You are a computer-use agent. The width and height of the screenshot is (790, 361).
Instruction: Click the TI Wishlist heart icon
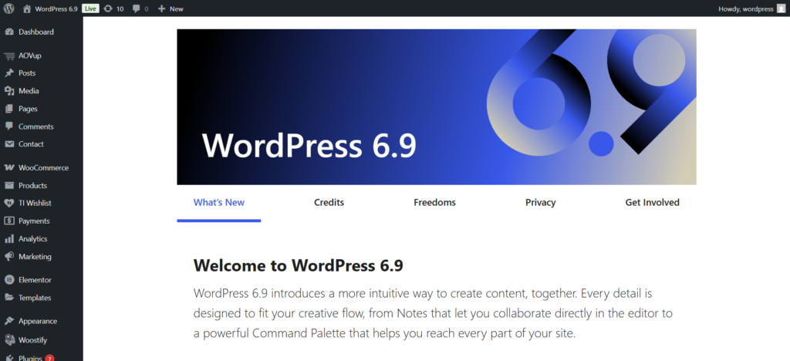[9, 204]
